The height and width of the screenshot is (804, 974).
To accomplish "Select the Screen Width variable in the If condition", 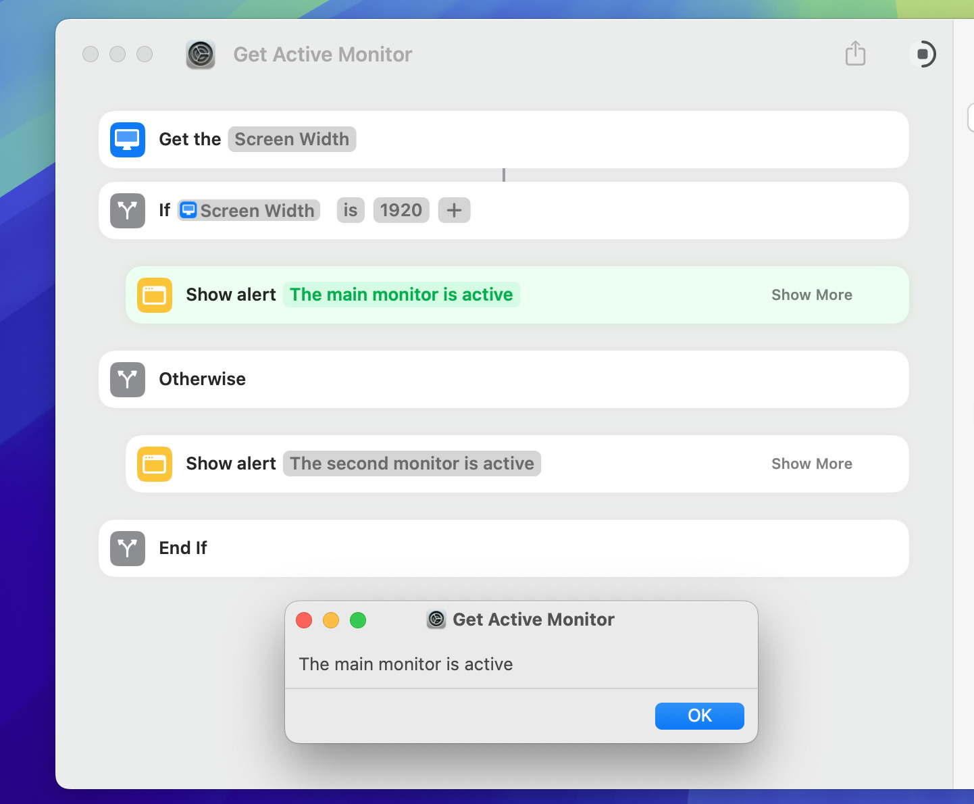I will pos(249,210).
